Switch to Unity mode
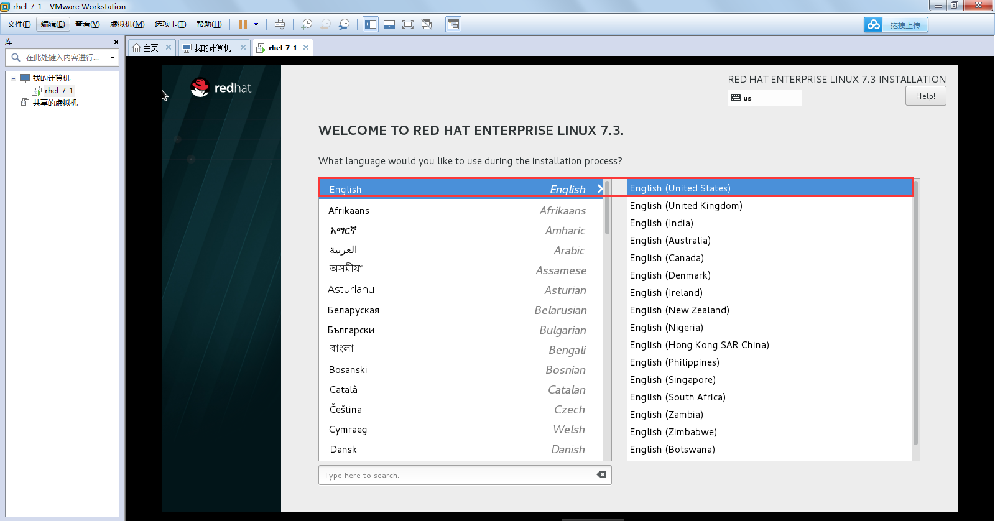The height and width of the screenshot is (521, 995). [427, 24]
